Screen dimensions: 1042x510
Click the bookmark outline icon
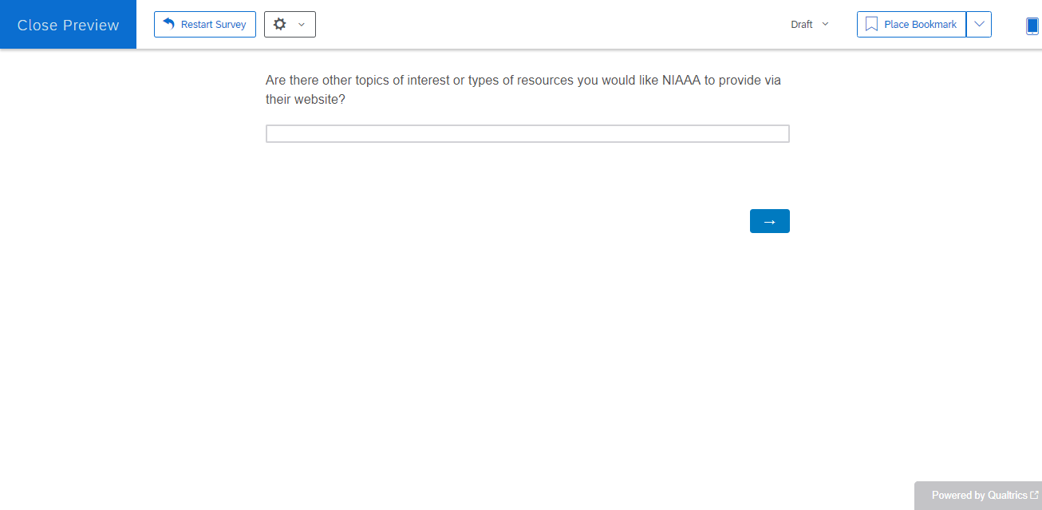click(x=871, y=25)
